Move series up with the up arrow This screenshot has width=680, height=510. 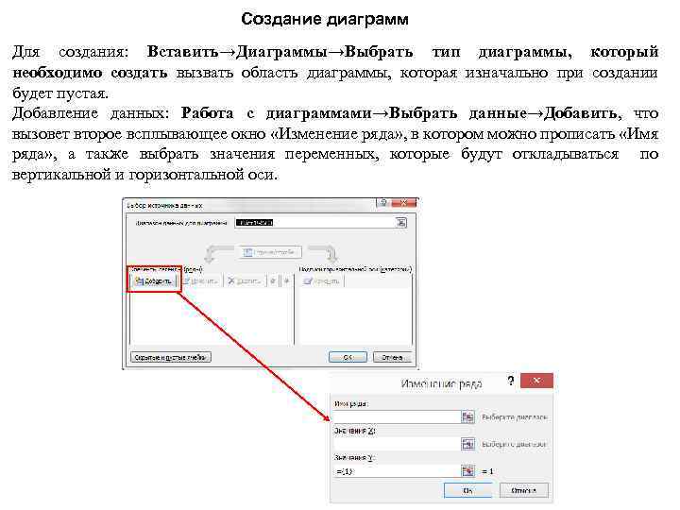273,281
